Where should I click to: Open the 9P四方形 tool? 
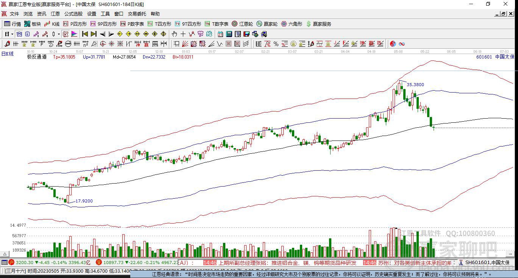click(x=103, y=24)
